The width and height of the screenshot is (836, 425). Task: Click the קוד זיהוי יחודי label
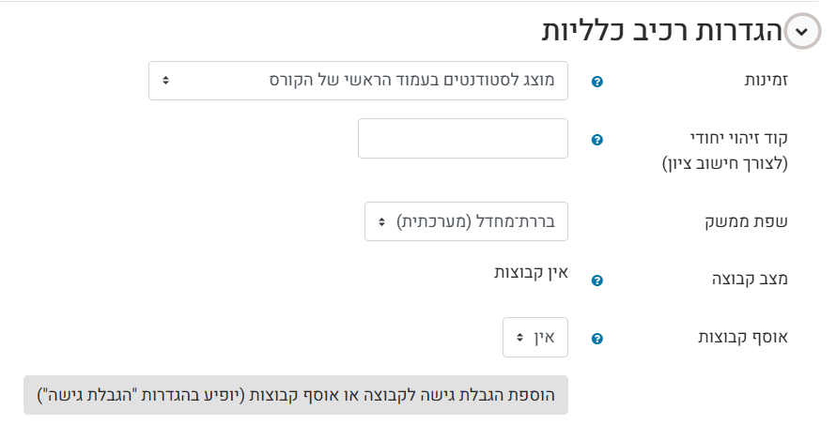click(x=739, y=139)
